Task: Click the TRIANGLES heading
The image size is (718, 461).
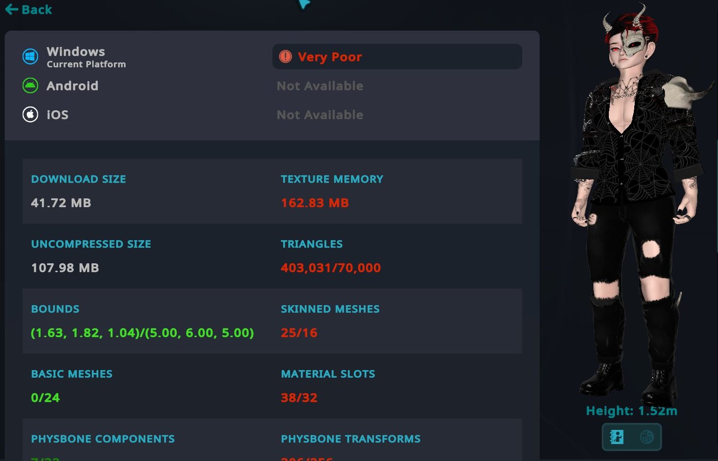Action: pos(312,244)
